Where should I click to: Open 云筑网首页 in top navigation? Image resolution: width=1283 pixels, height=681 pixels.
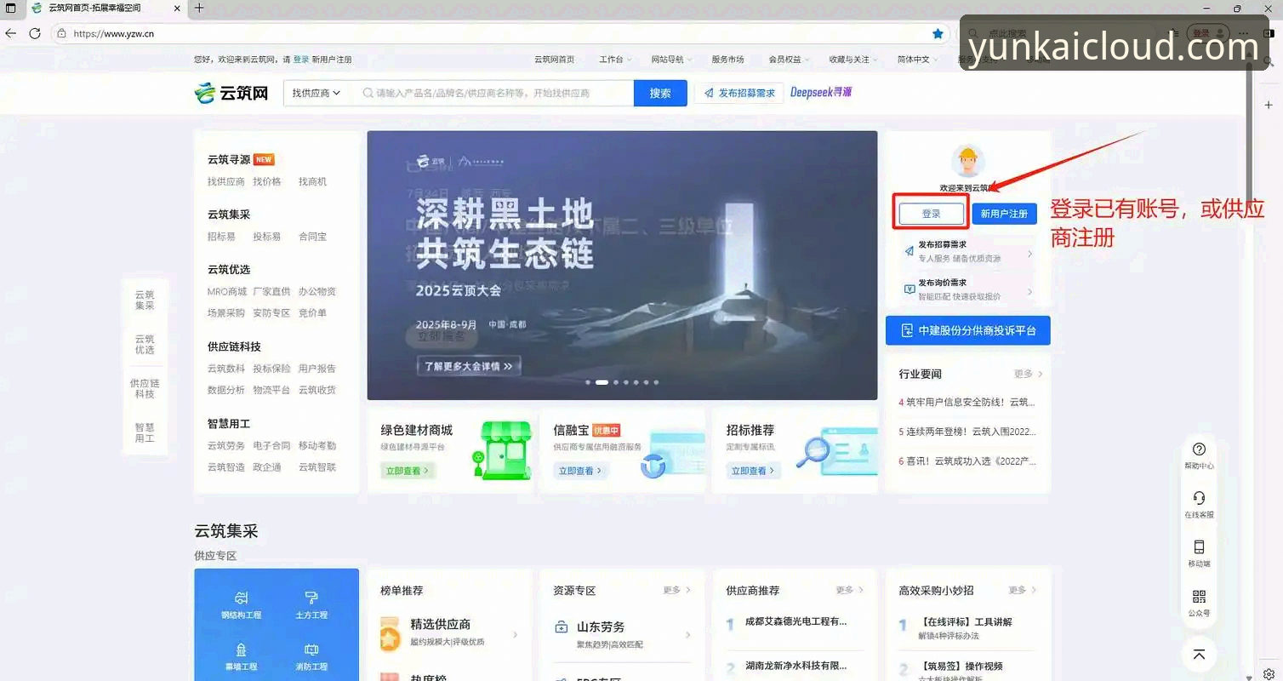pyautogui.click(x=554, y=60)
